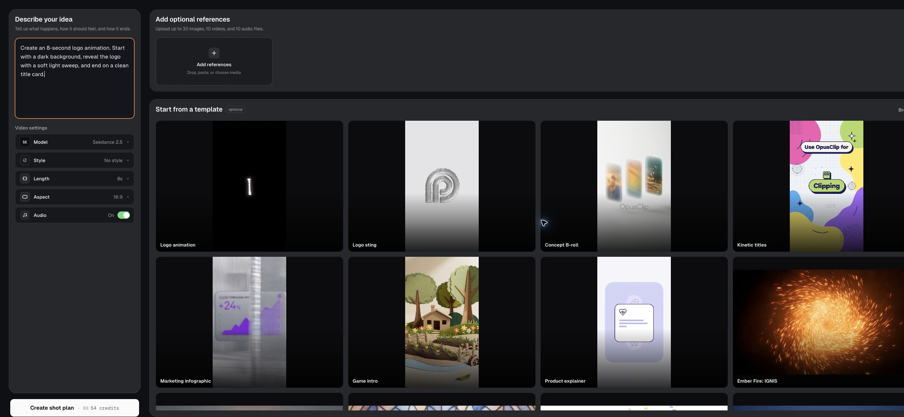Viewport: 904px width, 417px height.
Task: Click the SE model icon
Action: (25, 142)
